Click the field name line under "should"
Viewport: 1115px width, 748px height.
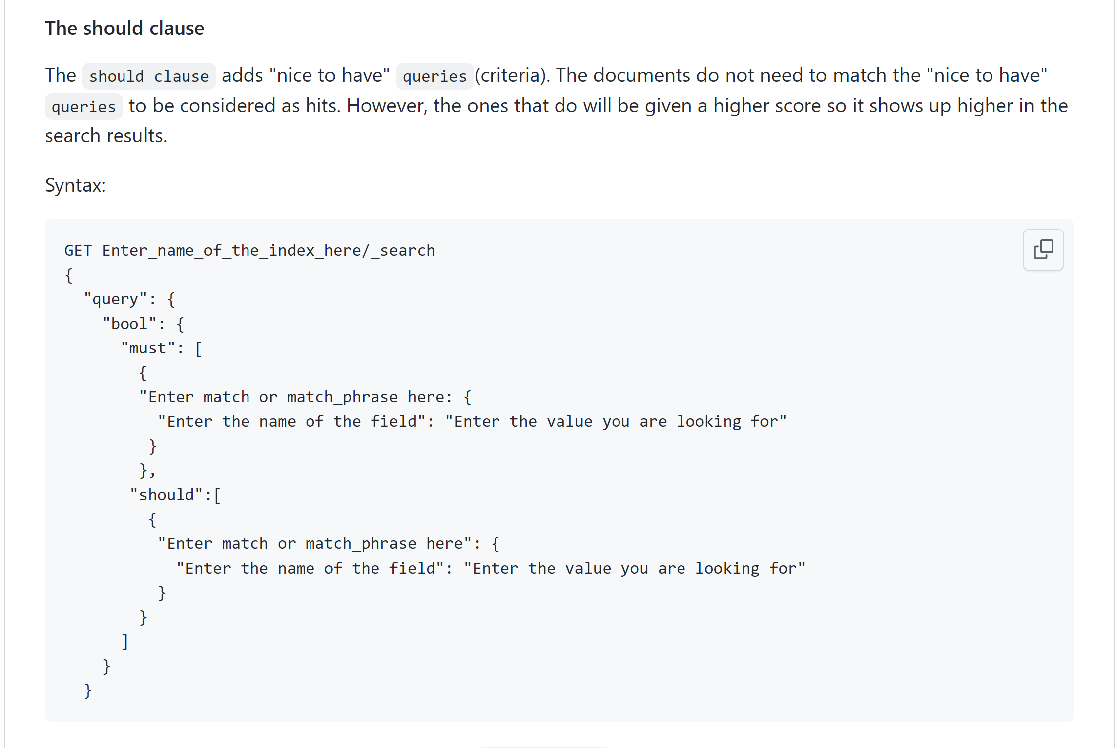491,568
